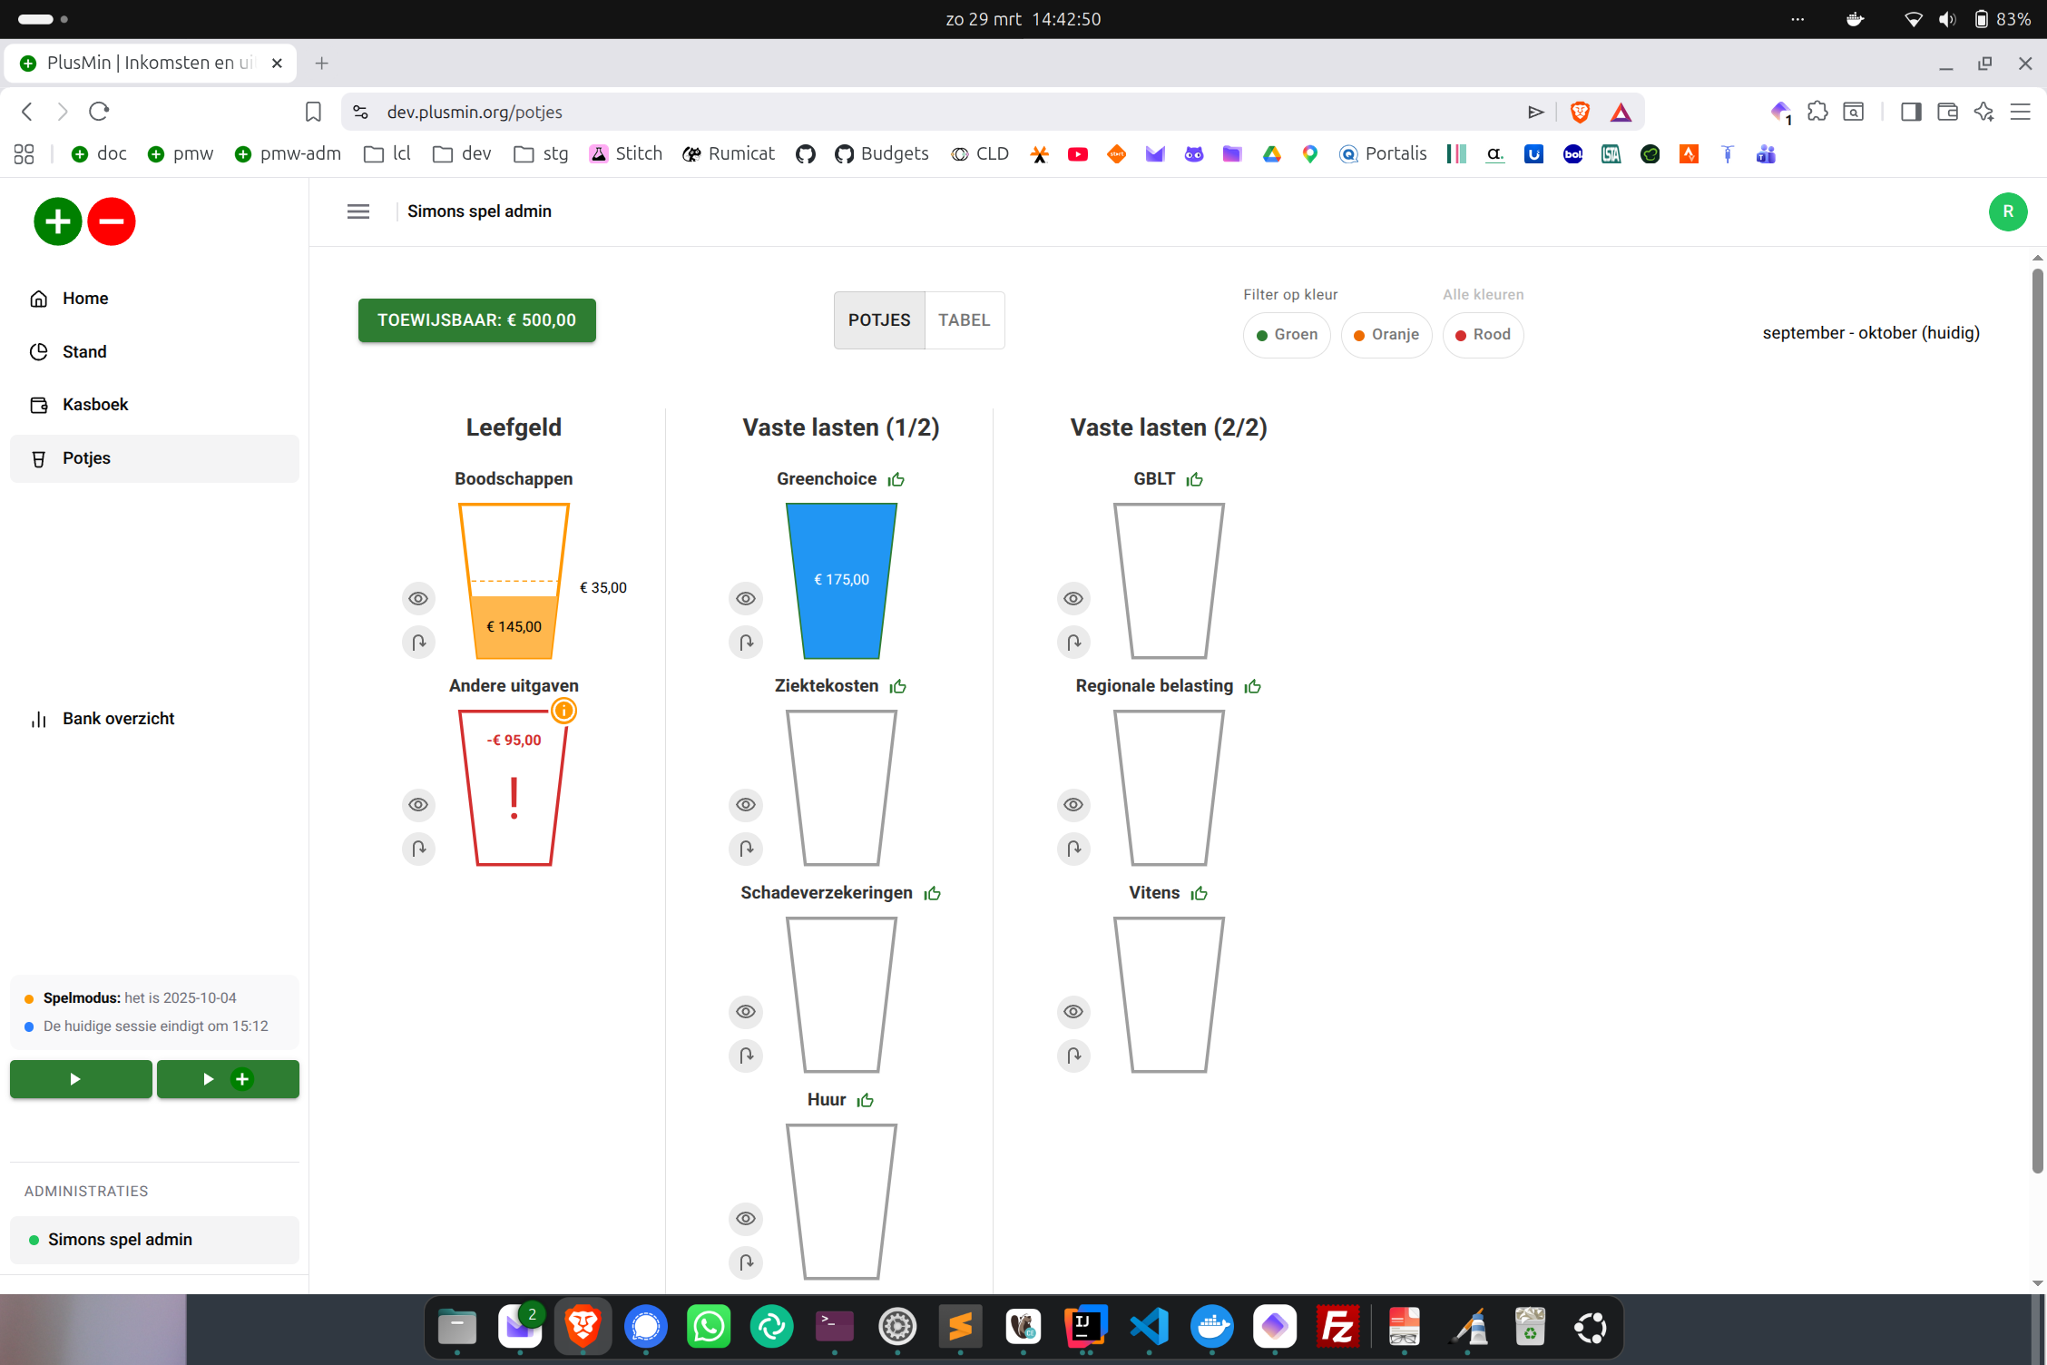2047x1365 pixels.
Task: Switch to the TABEL view tab
Action: tap(964, 320)
